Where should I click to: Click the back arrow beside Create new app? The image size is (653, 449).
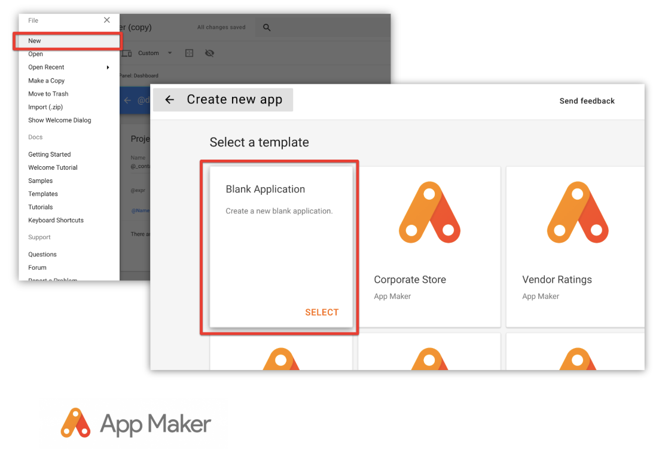(169, 100)
